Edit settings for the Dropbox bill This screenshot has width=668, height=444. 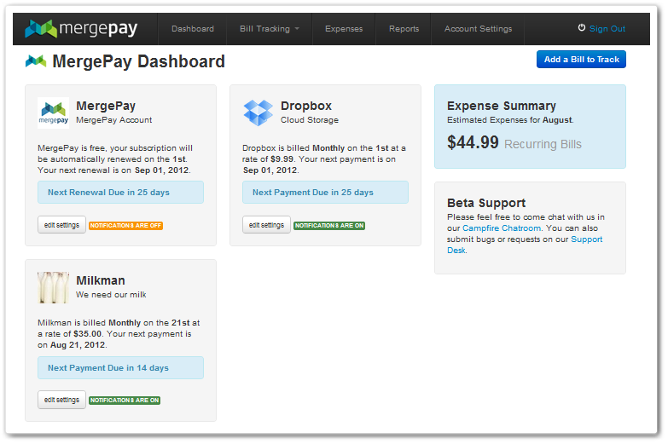pos(266,225)
